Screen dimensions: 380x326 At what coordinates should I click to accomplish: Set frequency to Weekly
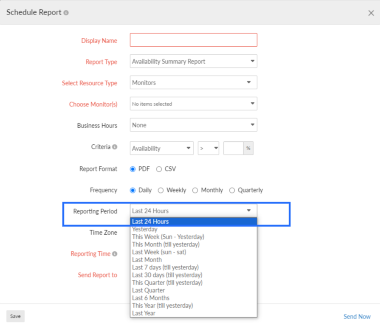tap(161, 190)
